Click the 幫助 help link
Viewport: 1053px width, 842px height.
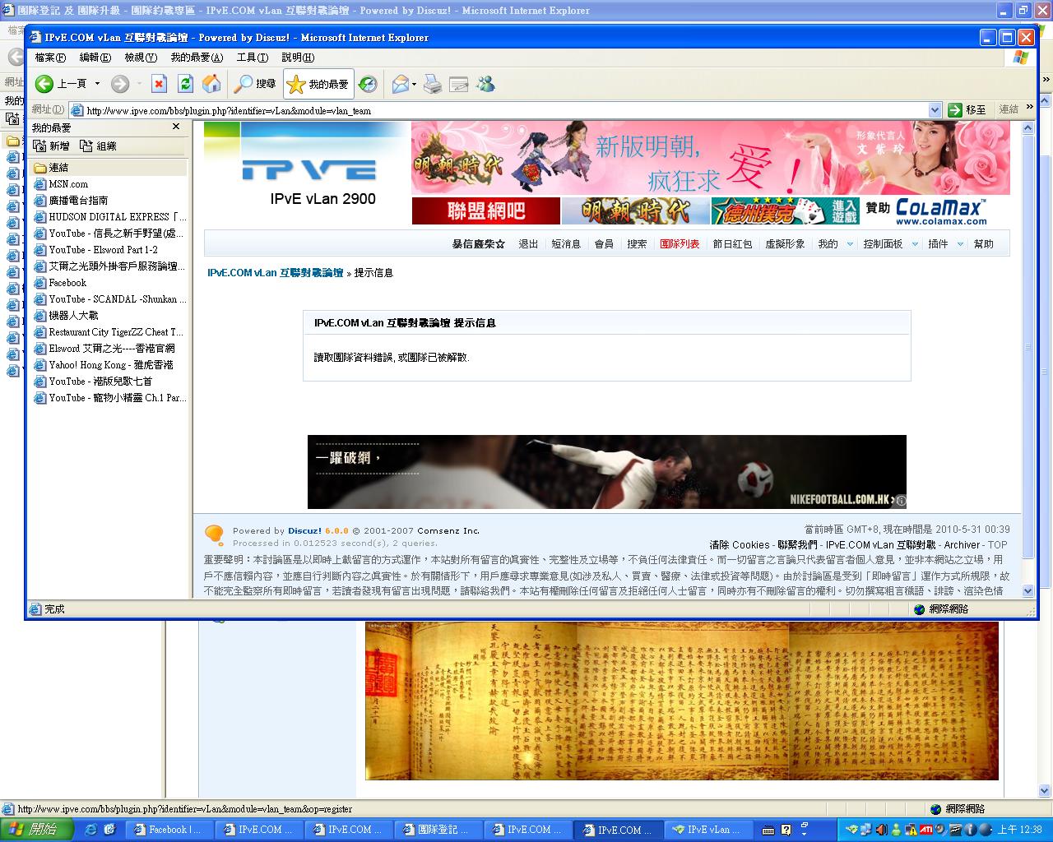(x=983, y=244)
